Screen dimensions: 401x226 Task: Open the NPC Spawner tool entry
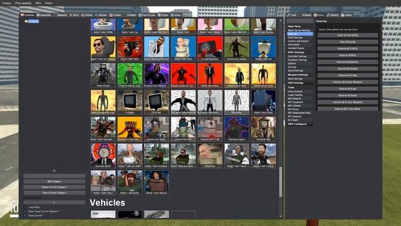299,116
